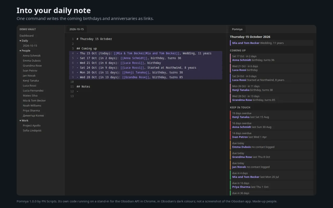
Task: Open Anna Schmidt's birthday, turns 36 entry in Pomnya
Action: pyautogui.click(x=272, y=58)
